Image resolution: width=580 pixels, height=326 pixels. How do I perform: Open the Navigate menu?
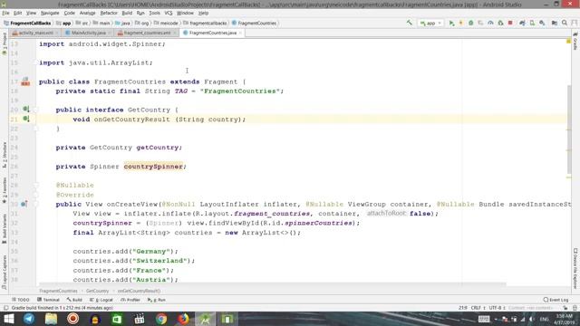(x=50, y=13)
